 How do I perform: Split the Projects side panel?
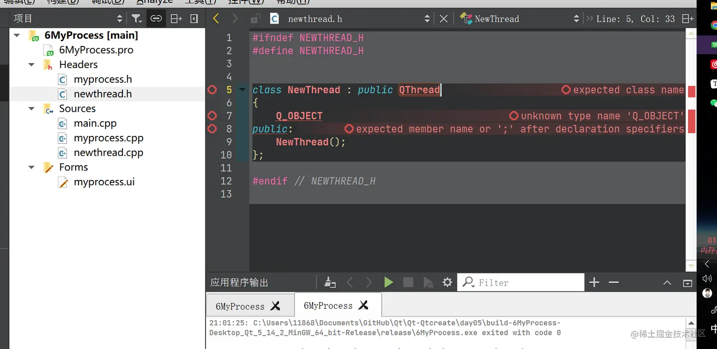(176, 18)
